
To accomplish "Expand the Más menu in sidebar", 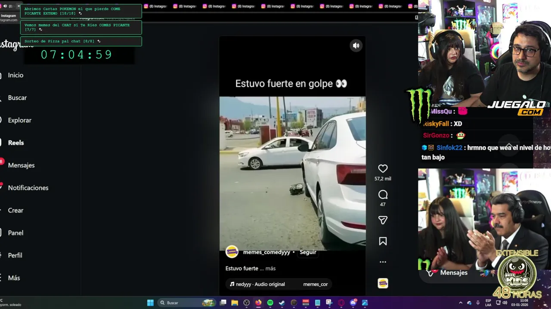I will click(14, 278).
